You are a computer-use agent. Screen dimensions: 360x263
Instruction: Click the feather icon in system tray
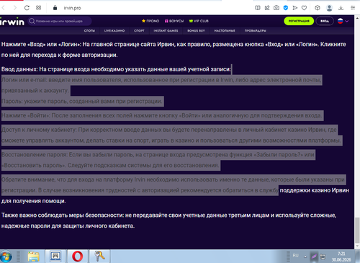point(314,257)
